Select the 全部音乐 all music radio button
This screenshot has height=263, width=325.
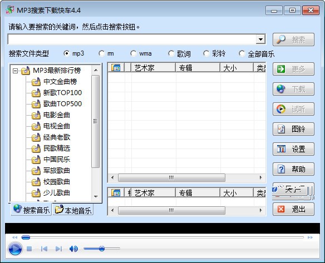pos(242,53)
